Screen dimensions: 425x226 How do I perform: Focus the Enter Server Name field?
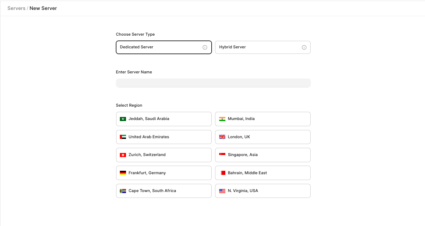pos(213,83)
